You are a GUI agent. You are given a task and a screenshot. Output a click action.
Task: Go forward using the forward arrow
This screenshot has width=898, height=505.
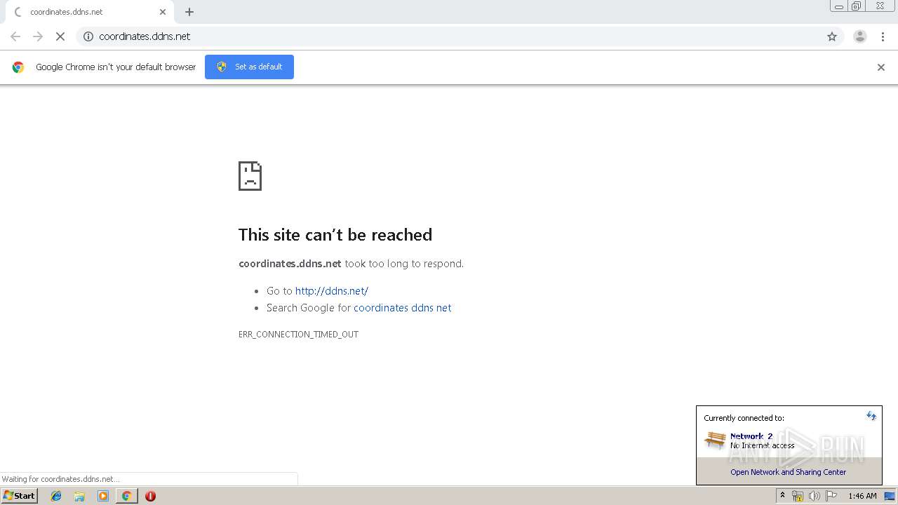click(x=38, y=36)
